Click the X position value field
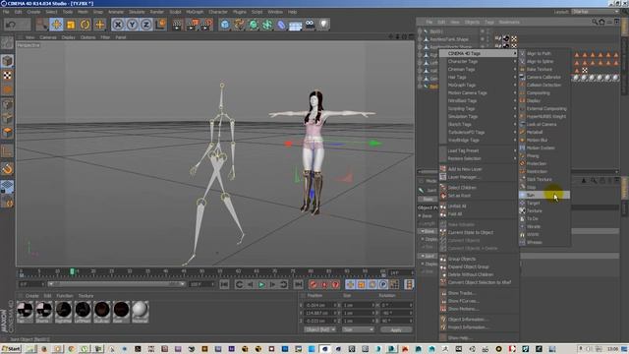629x354 pixels. pos(319,306)
